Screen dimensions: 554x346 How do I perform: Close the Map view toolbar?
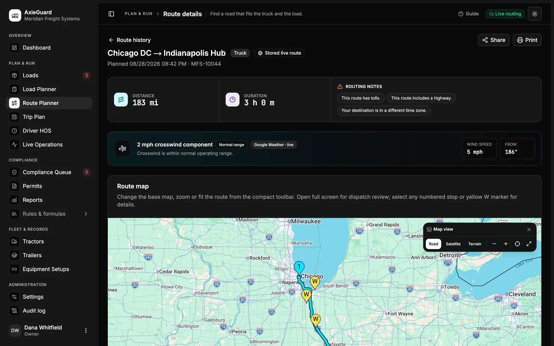[529, 229]
